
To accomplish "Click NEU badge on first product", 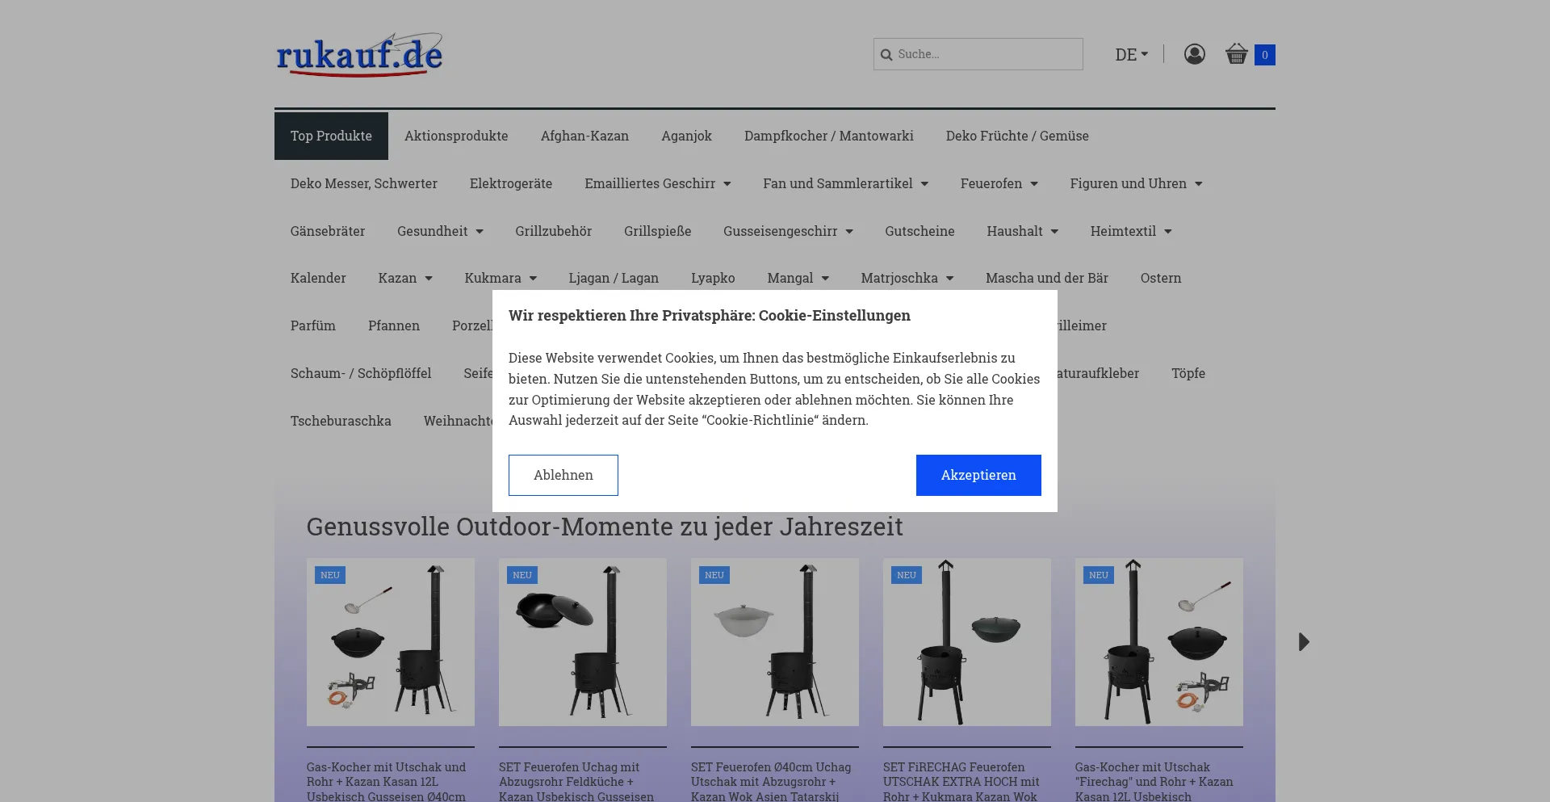I will coord(329,575).
